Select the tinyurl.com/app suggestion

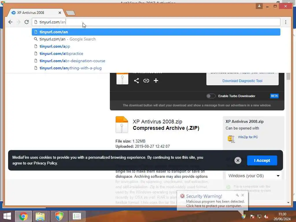[156, 46]
